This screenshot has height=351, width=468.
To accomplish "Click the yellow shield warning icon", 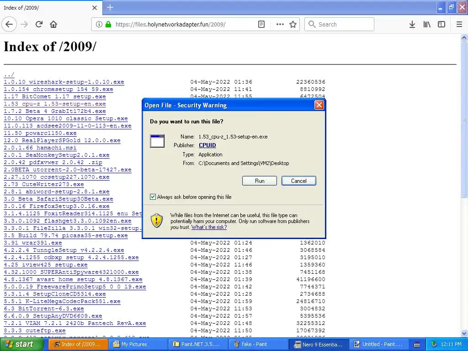I will click(x=157, y=221).
